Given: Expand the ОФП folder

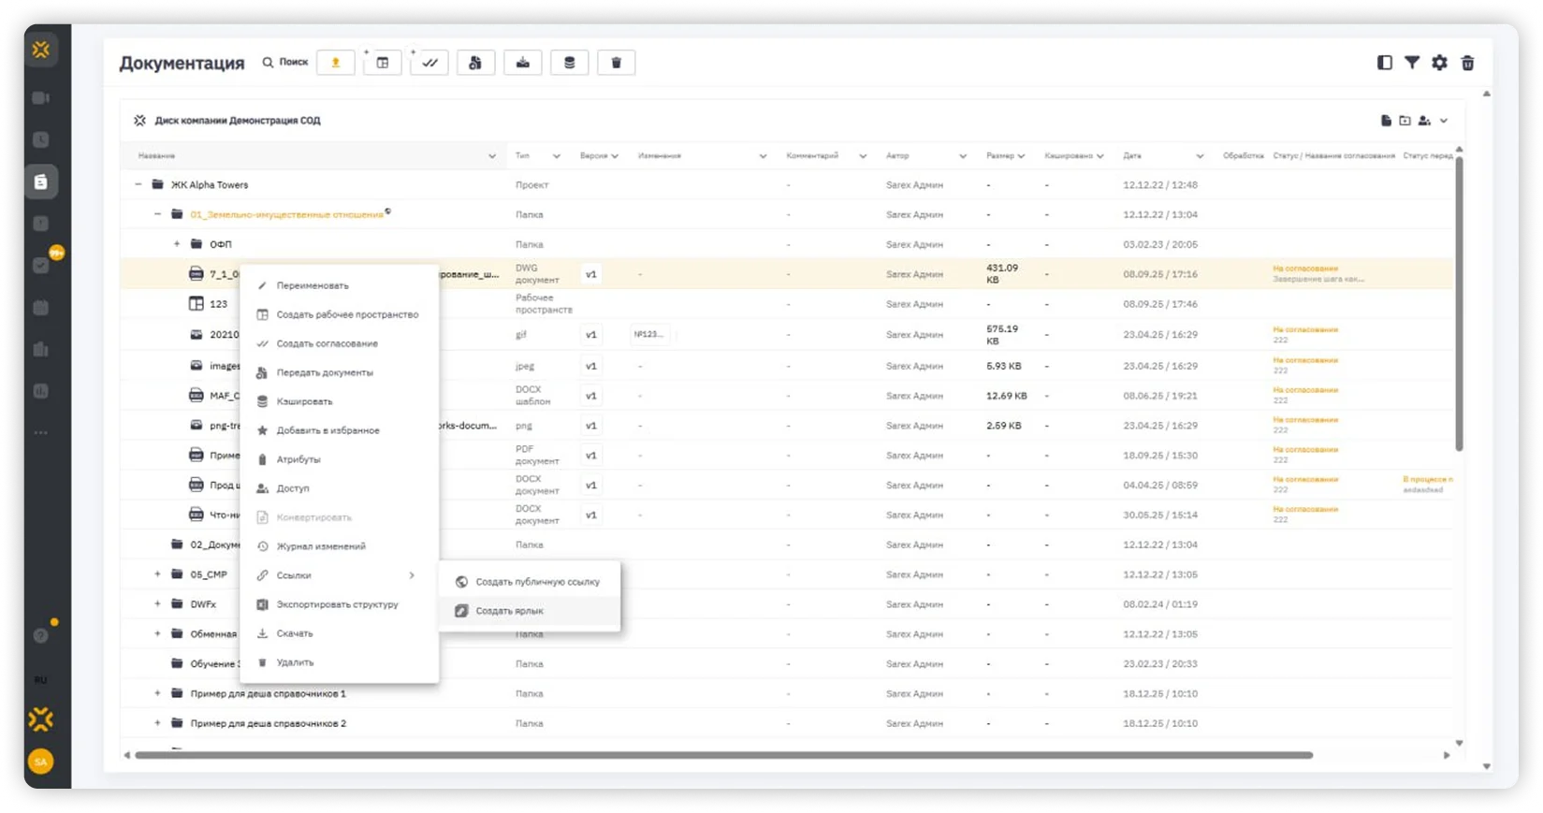Looking at the screenshot, I should [177, 244].
